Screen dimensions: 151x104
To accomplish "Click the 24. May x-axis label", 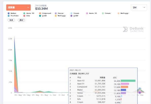I will [18, 95].
